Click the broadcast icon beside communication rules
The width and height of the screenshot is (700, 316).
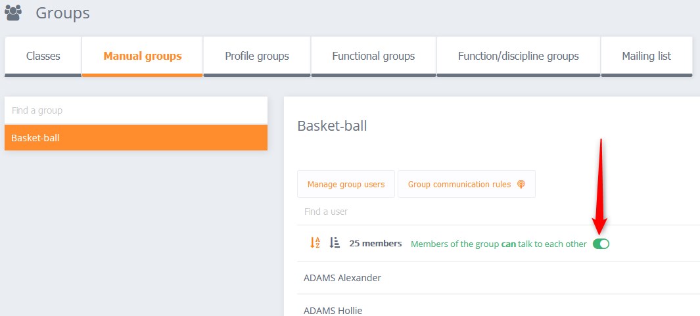521,185
